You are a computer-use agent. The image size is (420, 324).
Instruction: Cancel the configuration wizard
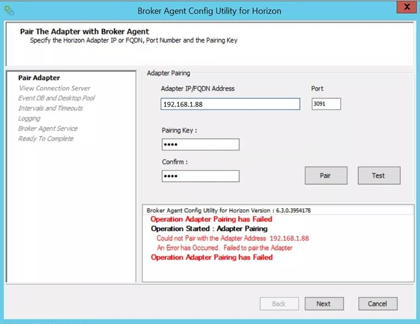[x=378, y=304]
